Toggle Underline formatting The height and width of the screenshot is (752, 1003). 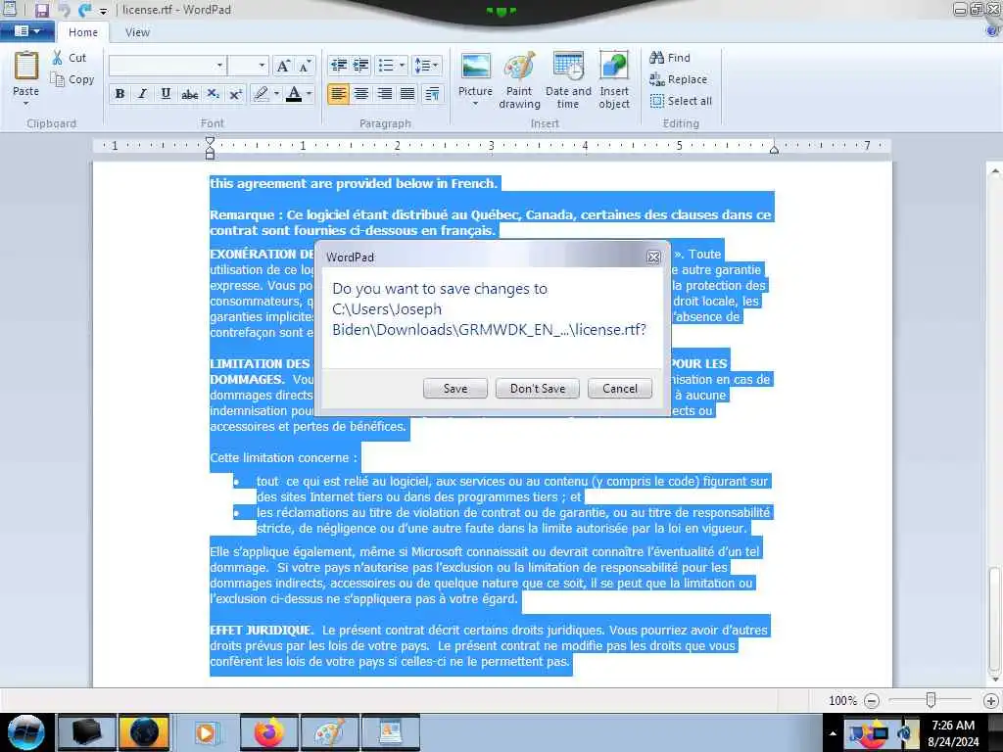click(x=166, y=94)
